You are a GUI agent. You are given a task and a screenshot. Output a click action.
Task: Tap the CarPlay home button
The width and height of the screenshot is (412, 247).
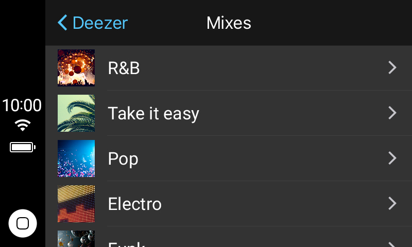[23, 223]
